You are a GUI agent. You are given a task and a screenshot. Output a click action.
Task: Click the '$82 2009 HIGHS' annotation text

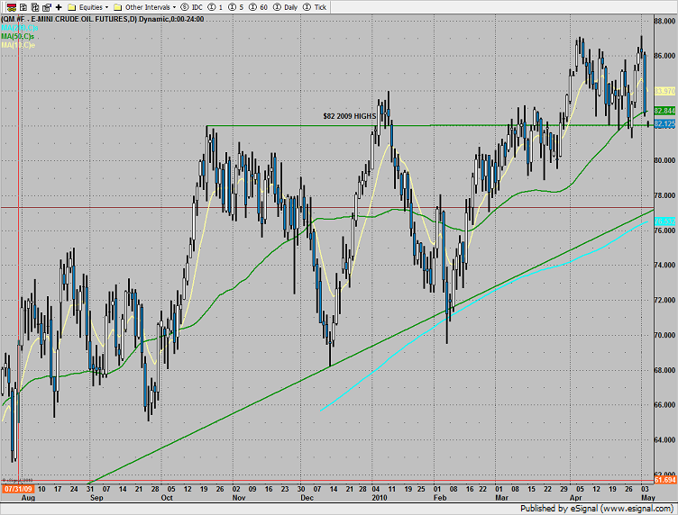(350, 116)
